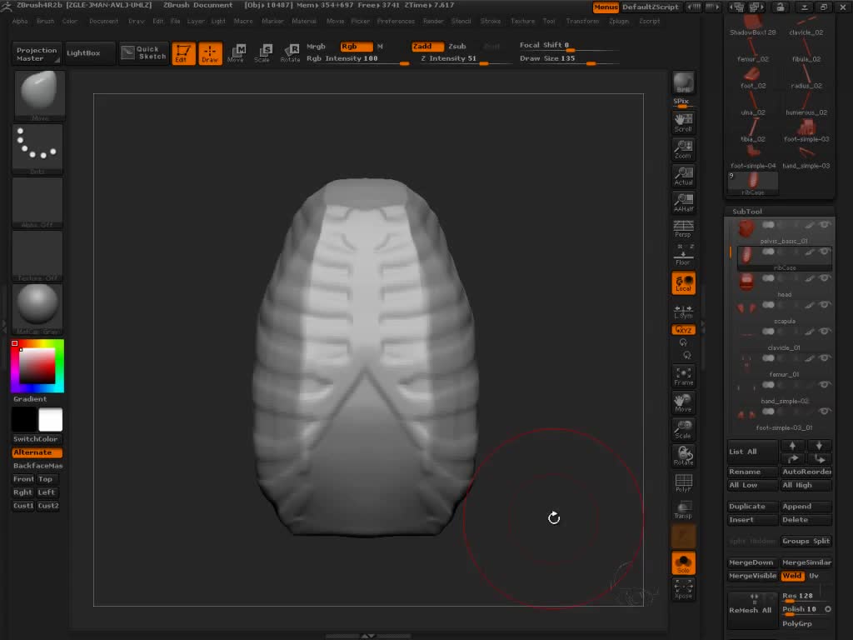This screenshot has height=640, width=853.
Task: Open the Stroke menu
Action: [490, 21]
